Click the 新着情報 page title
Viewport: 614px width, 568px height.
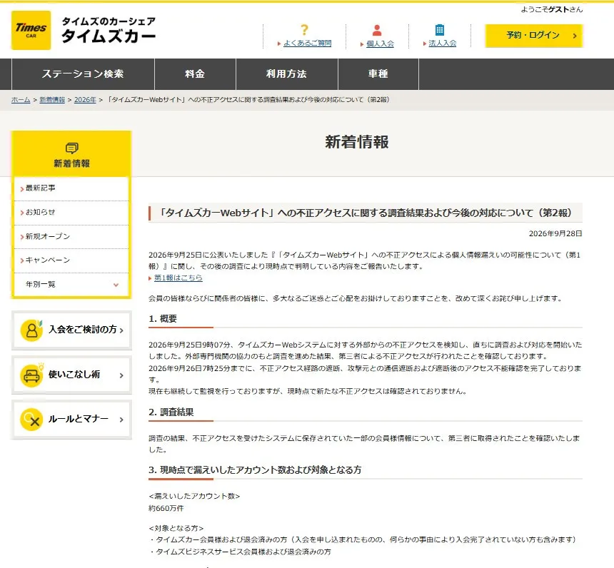pyautogui.click(x=357, y=142)
